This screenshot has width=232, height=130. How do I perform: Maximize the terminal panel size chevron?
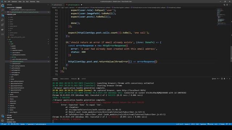coord(227,79)
